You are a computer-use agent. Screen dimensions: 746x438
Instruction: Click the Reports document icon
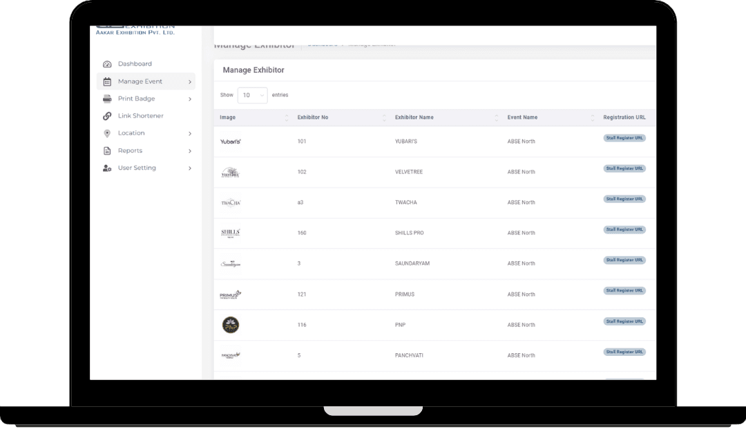tap(107, 150)
